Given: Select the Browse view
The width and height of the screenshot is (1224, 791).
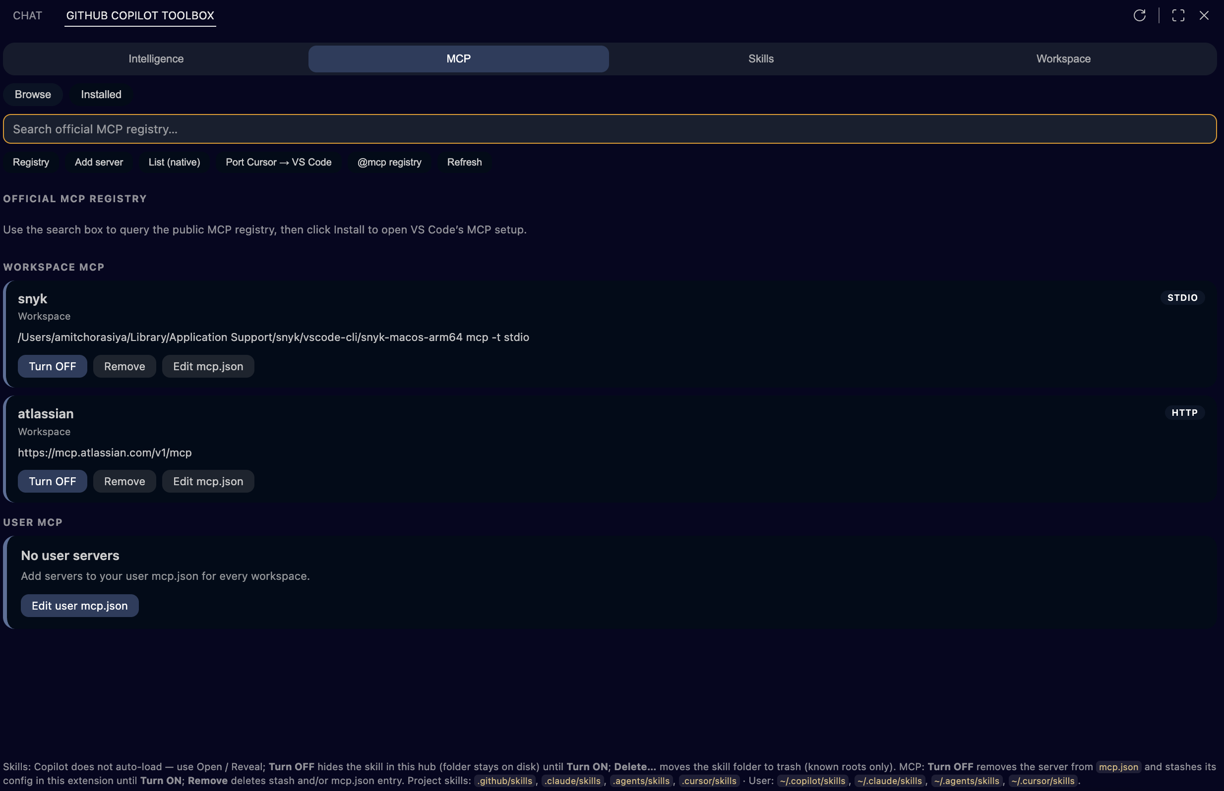Looking at the screenshot, I should pos(32,94).
